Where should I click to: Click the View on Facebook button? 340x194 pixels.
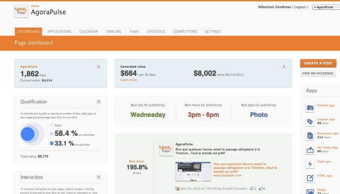(318, 73)
